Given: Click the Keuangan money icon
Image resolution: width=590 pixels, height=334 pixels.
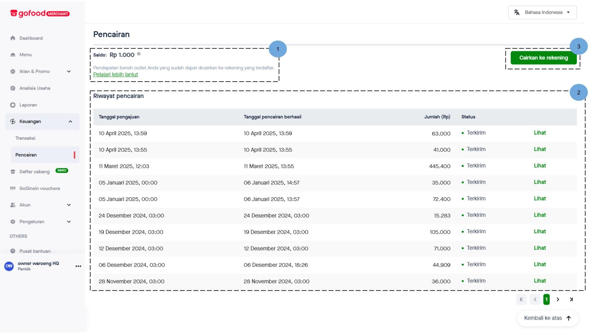Looking at the screenshot, I should 13,122.
